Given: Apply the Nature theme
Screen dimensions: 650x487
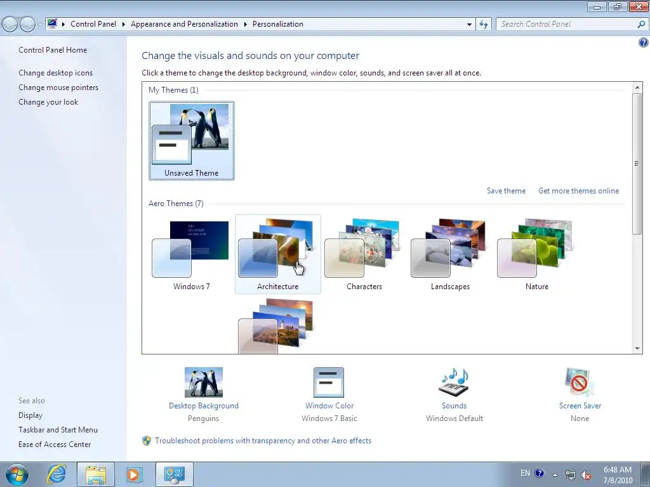Looking at the screenshot, I should [536, 254].
